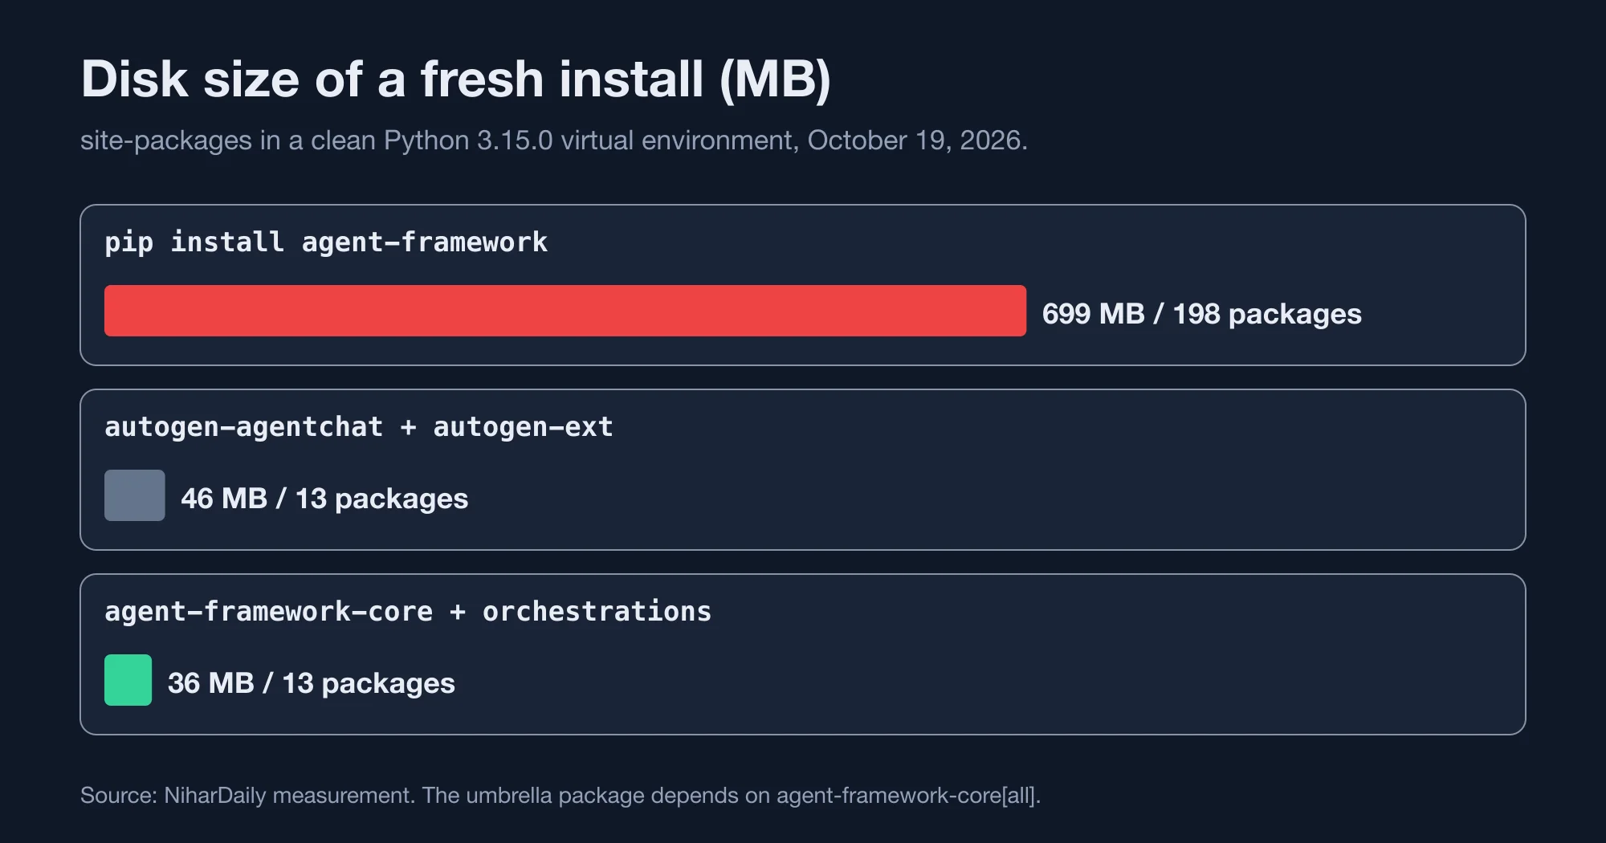Click the "agent-framework-core + orchestrations" label
Screen dimensions: 1606x843
coord(408,611)
